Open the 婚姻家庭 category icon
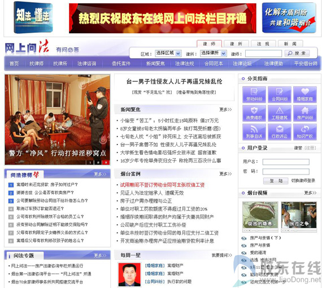 [x=305, y=94]
